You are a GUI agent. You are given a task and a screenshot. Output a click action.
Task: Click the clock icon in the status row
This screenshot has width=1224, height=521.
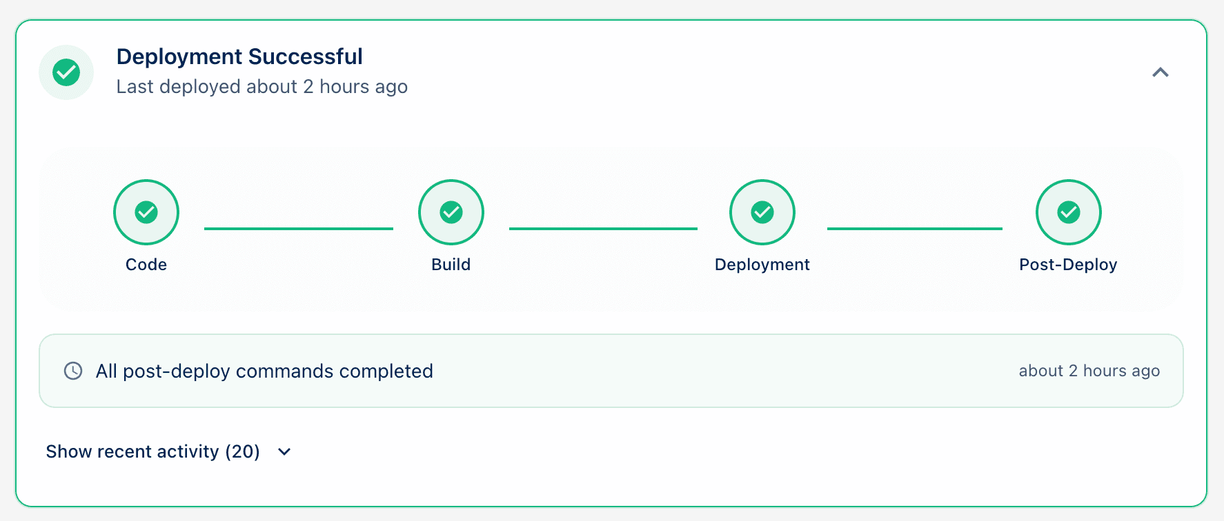(73, 371)
